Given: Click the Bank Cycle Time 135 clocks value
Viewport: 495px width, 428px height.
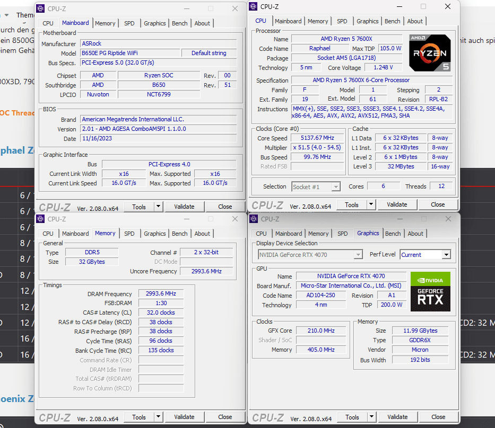Looking at the screenshot, I should tap(161, 350).
